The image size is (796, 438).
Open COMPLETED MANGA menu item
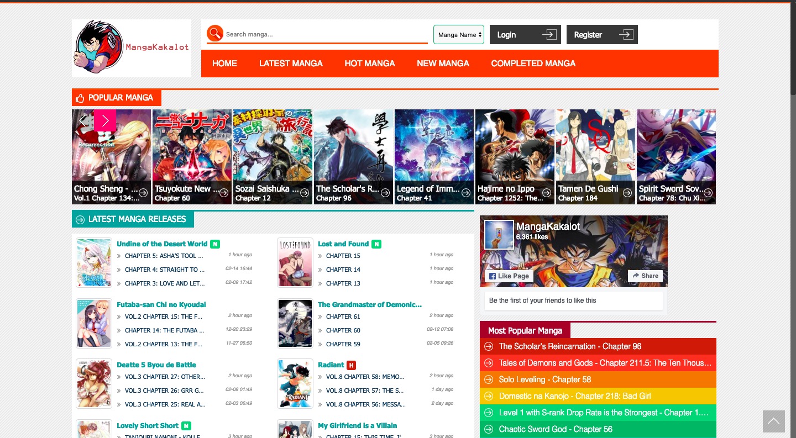533,64
